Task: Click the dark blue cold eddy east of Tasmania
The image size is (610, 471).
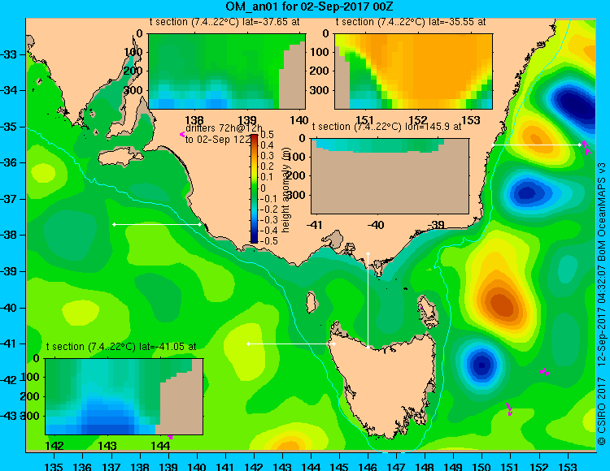Action: tap(481, 365)
